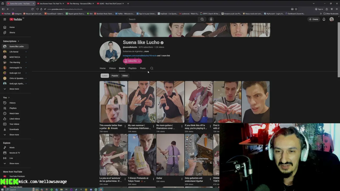This screenshot has height=191, width=340.
Task: Open 'Only guitarists will understand' short
Action: point(199,155)
